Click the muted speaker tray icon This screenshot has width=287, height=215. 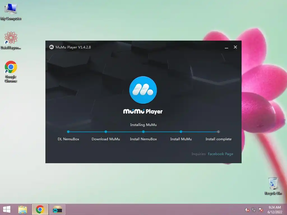[247, 210]
